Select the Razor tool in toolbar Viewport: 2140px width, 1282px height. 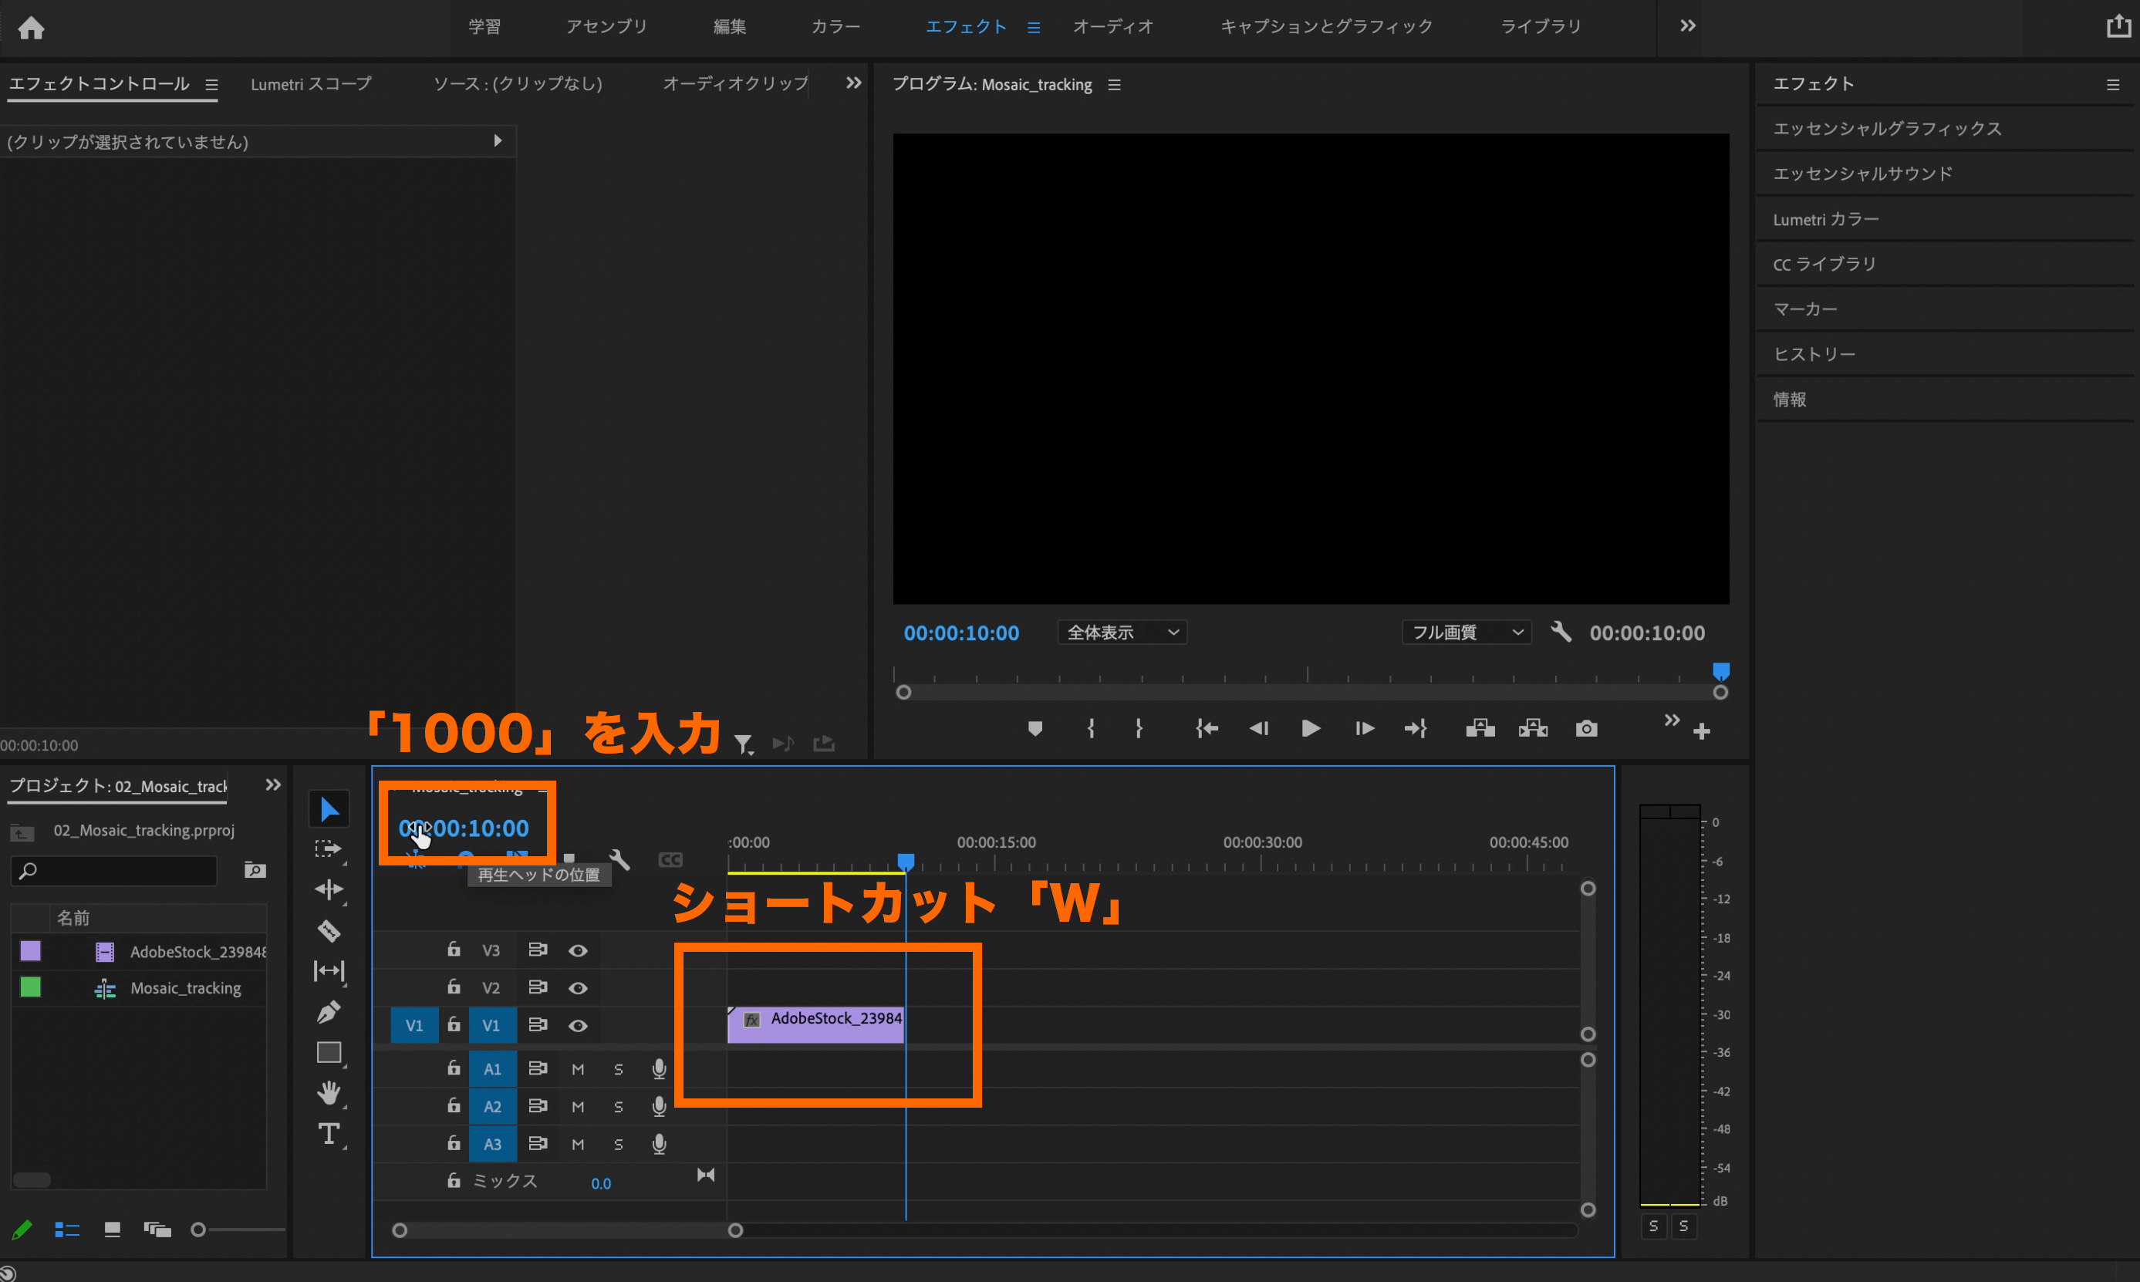click(329, 930)
